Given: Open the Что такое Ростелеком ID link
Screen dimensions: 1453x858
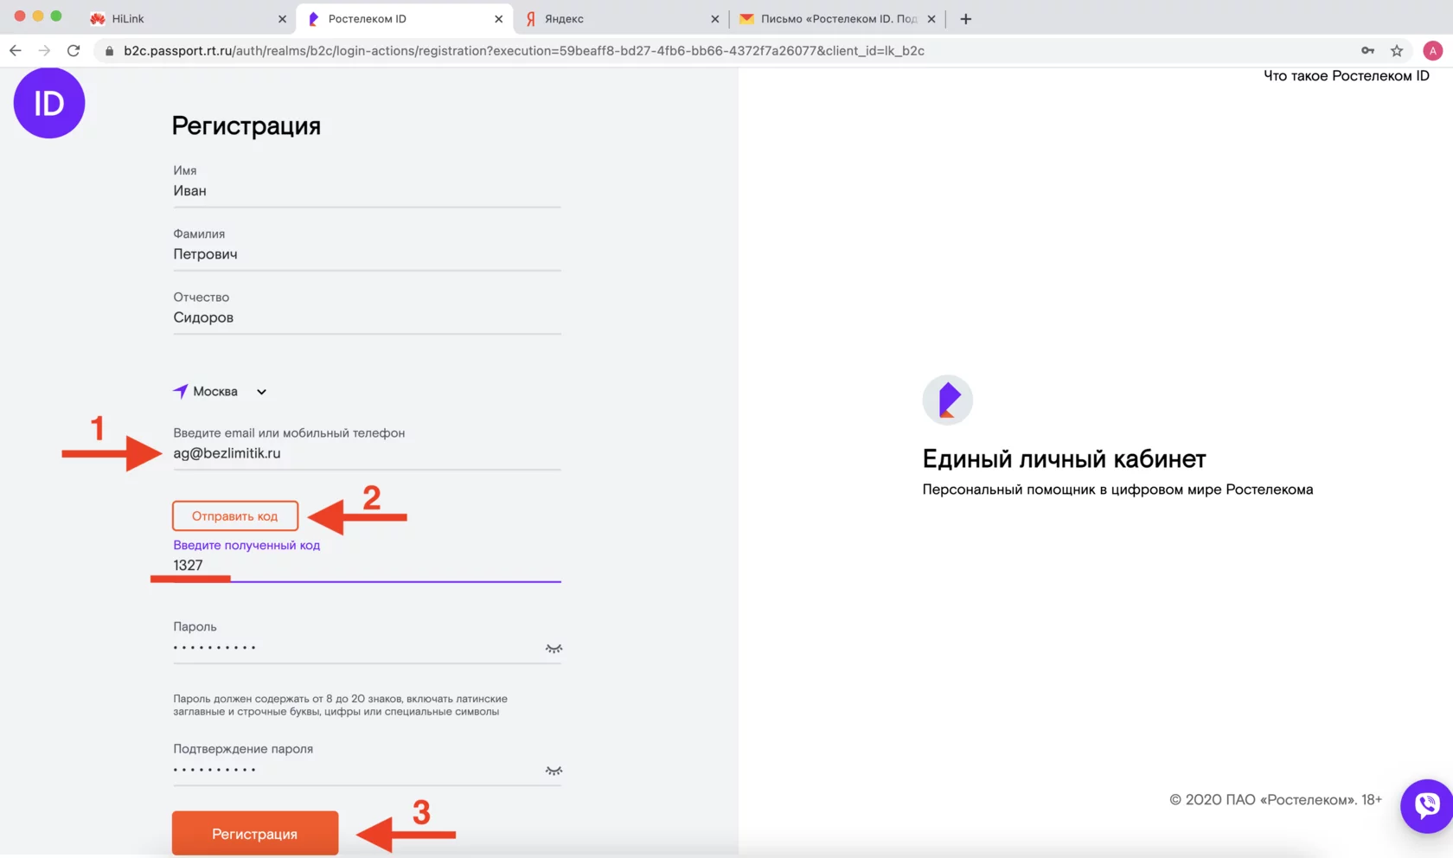Looking at the screenshot, I should pos(1346,76).
